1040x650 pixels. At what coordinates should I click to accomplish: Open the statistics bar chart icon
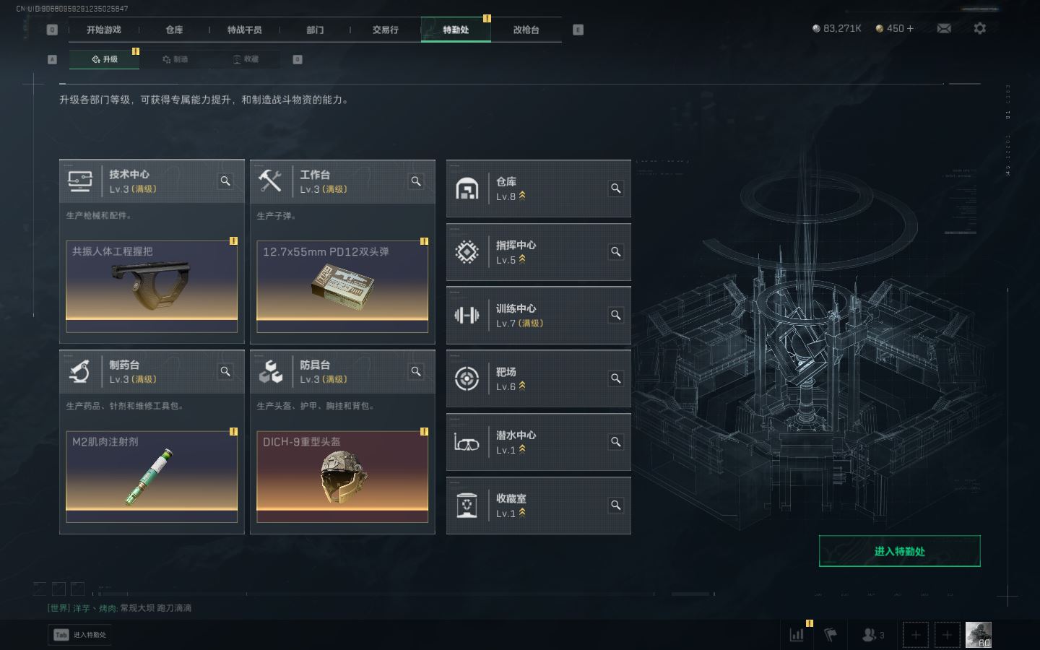tap(797, 635)
